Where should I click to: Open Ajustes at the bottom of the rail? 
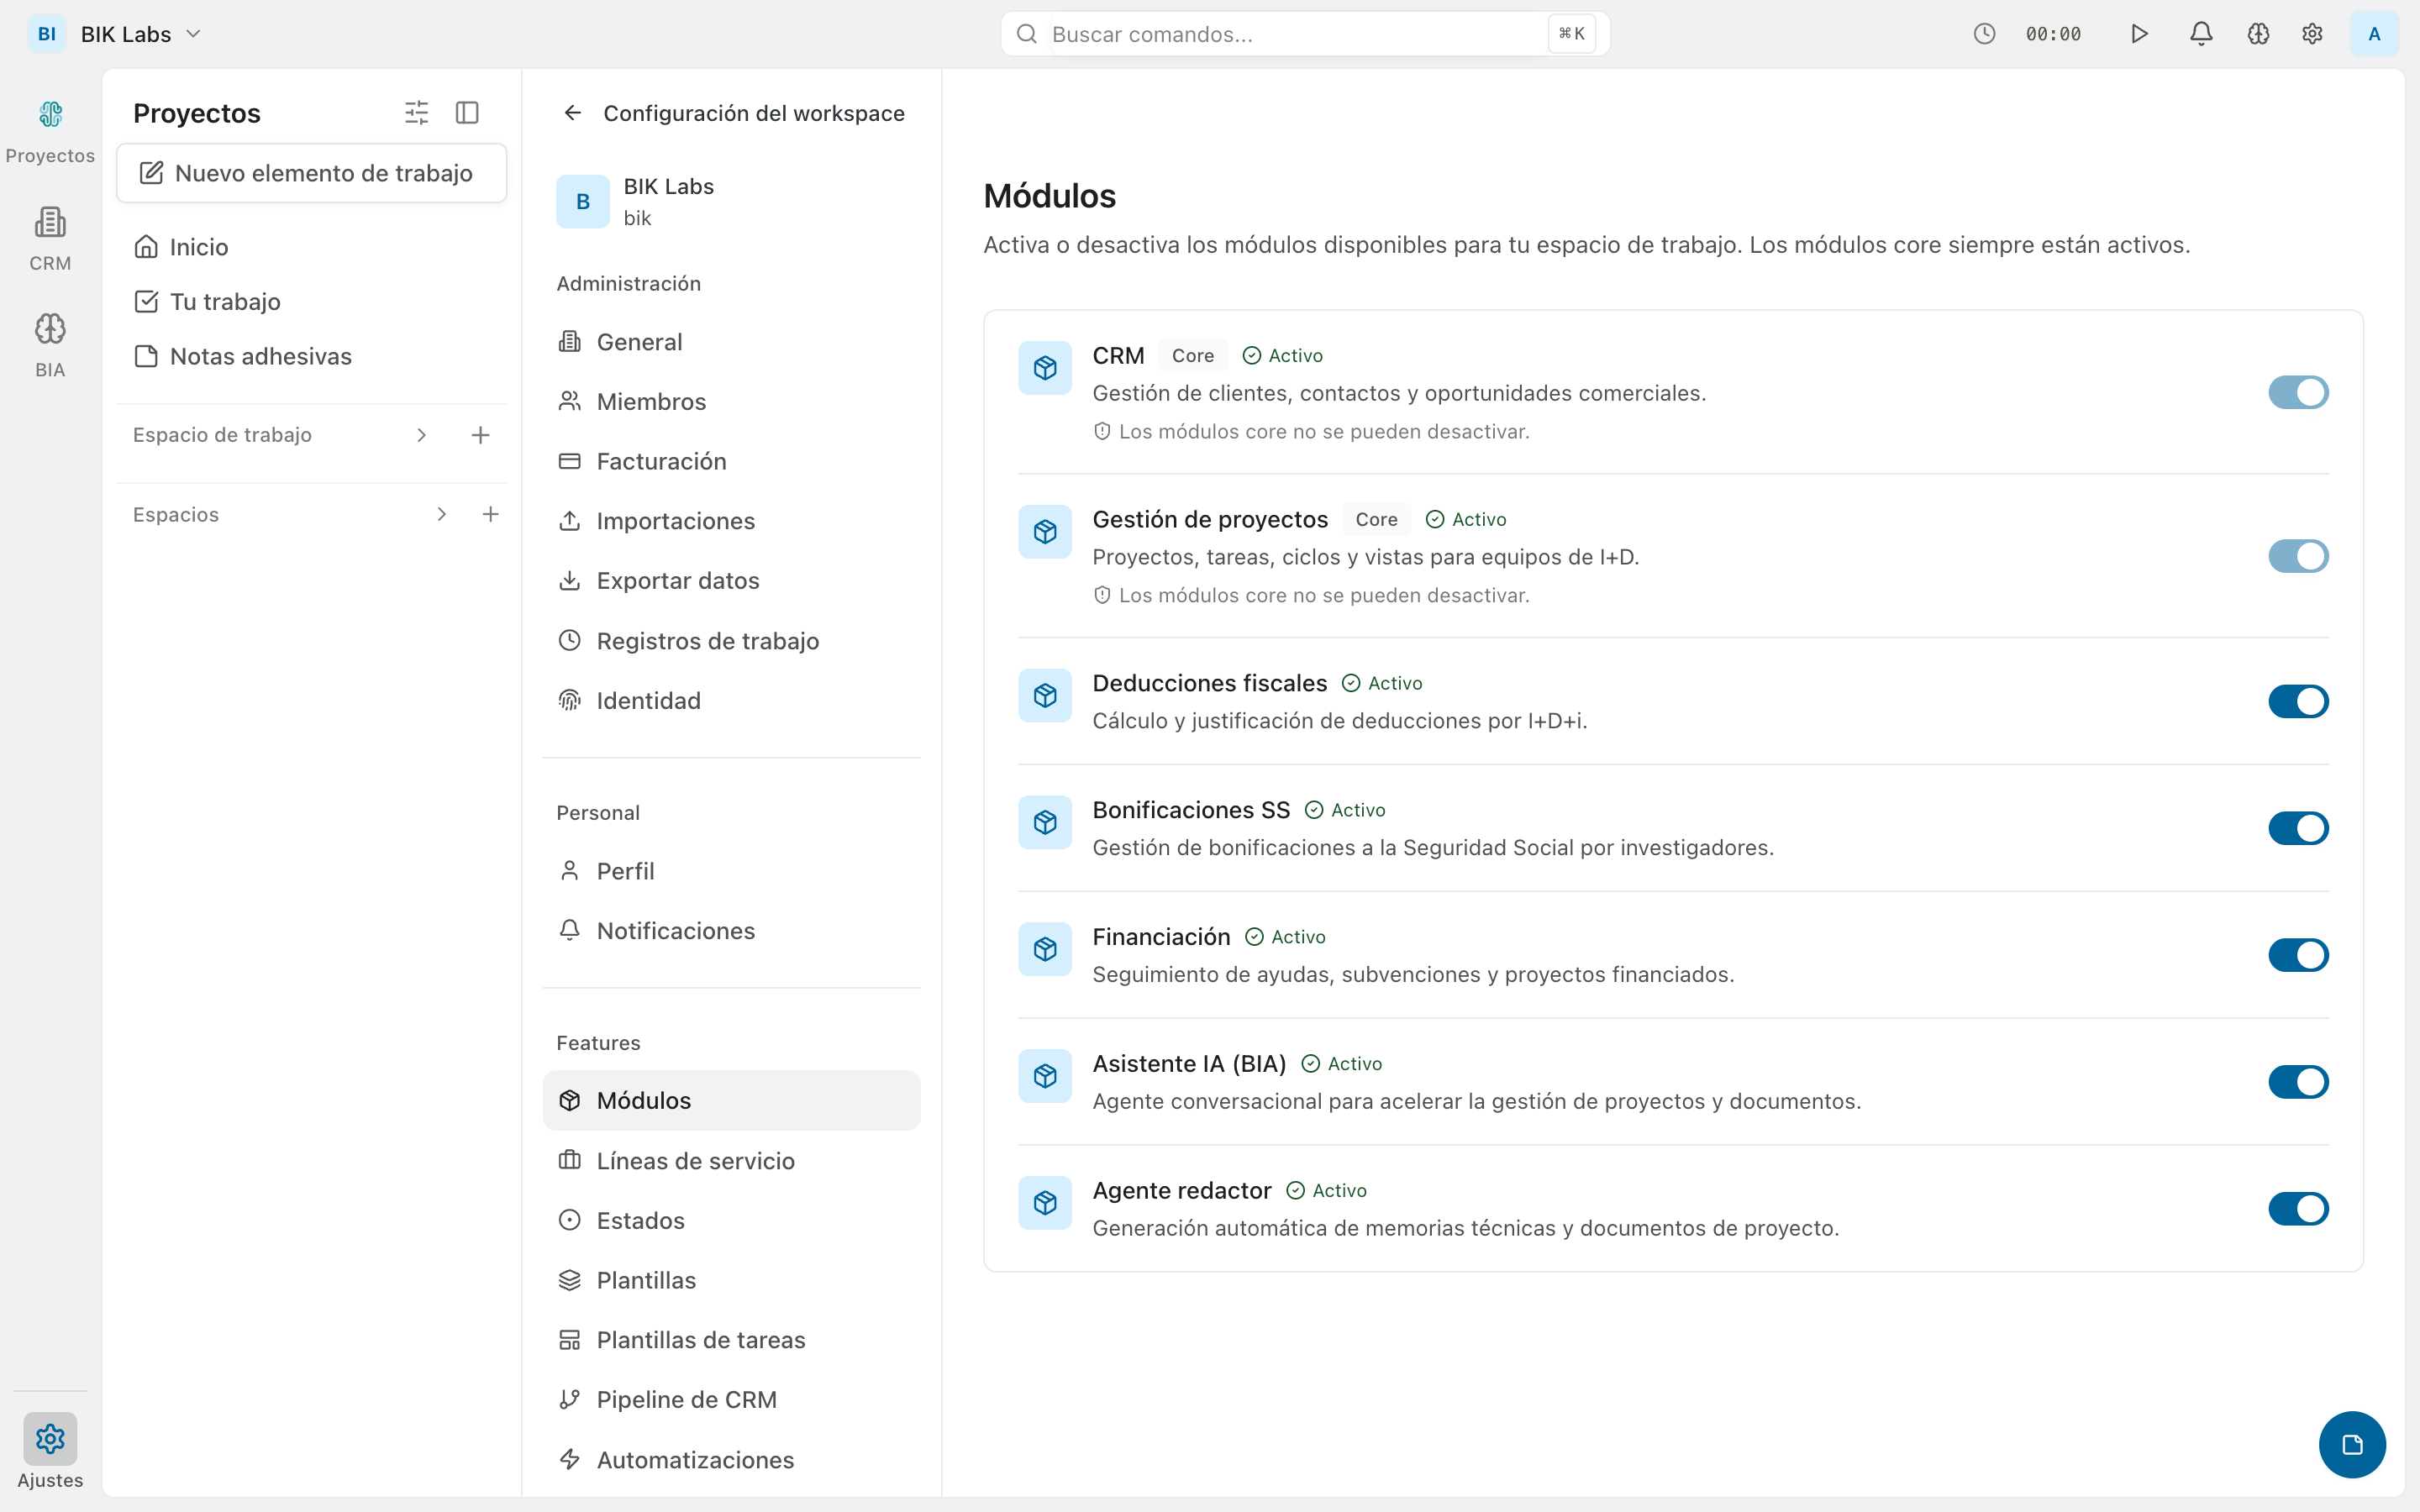click(x=50, y=1452)
